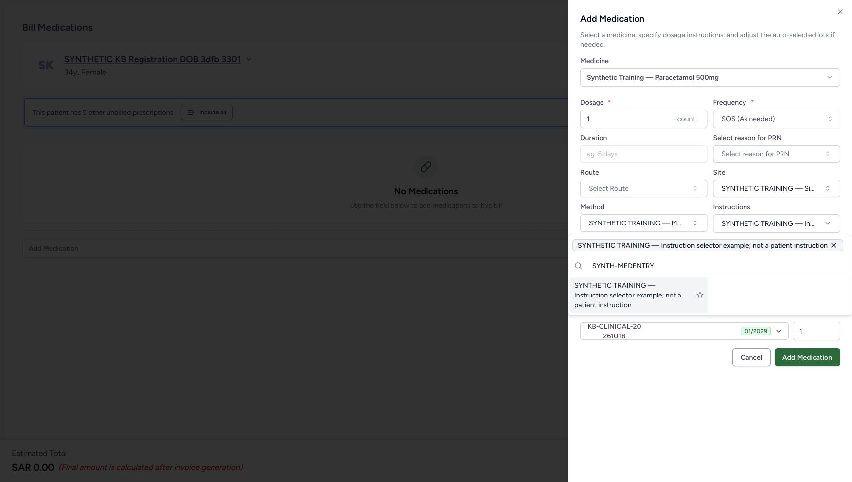
Task: Click the SAR 0.00 estimated total
Action: pyautogui.click(x=33, y=467)
